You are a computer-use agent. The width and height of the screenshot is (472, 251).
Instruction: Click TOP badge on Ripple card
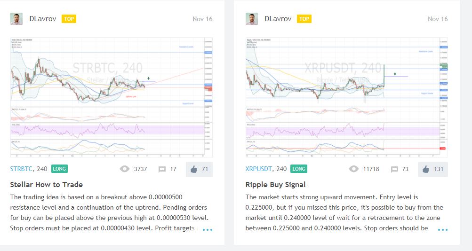click(x=304, y=19)
